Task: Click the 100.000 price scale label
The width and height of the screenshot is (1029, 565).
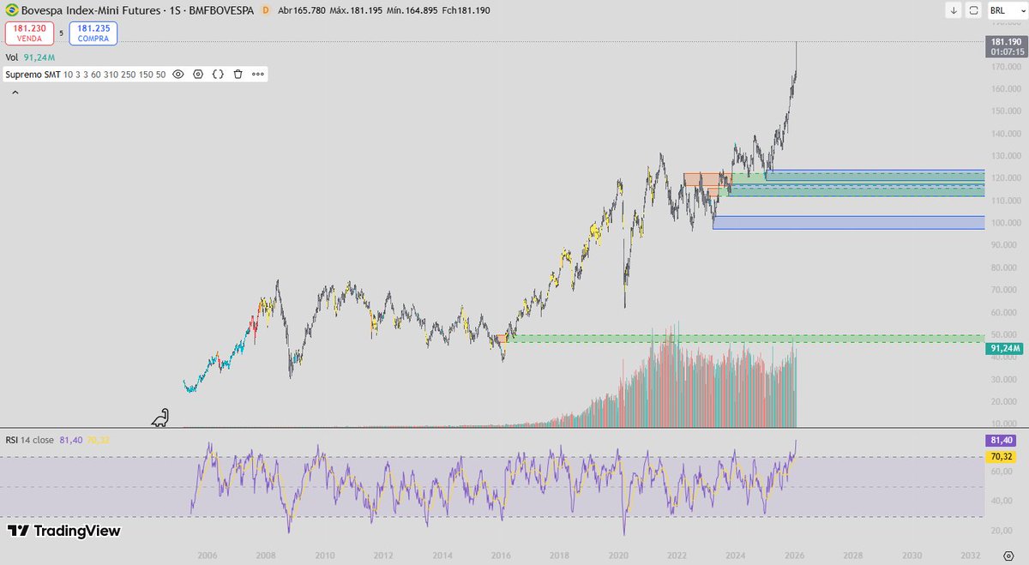Action: point(1004,223)
